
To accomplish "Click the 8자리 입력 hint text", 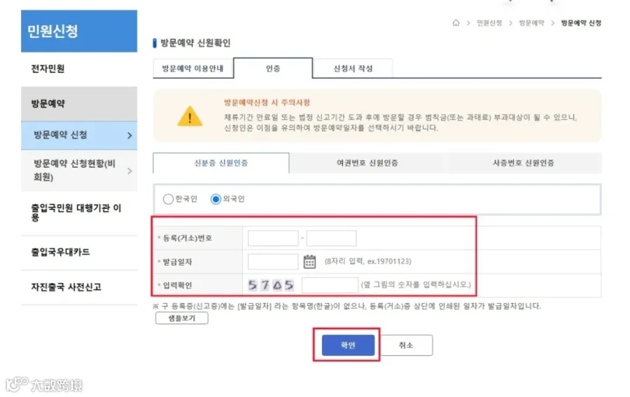I will tap(367, 261).
